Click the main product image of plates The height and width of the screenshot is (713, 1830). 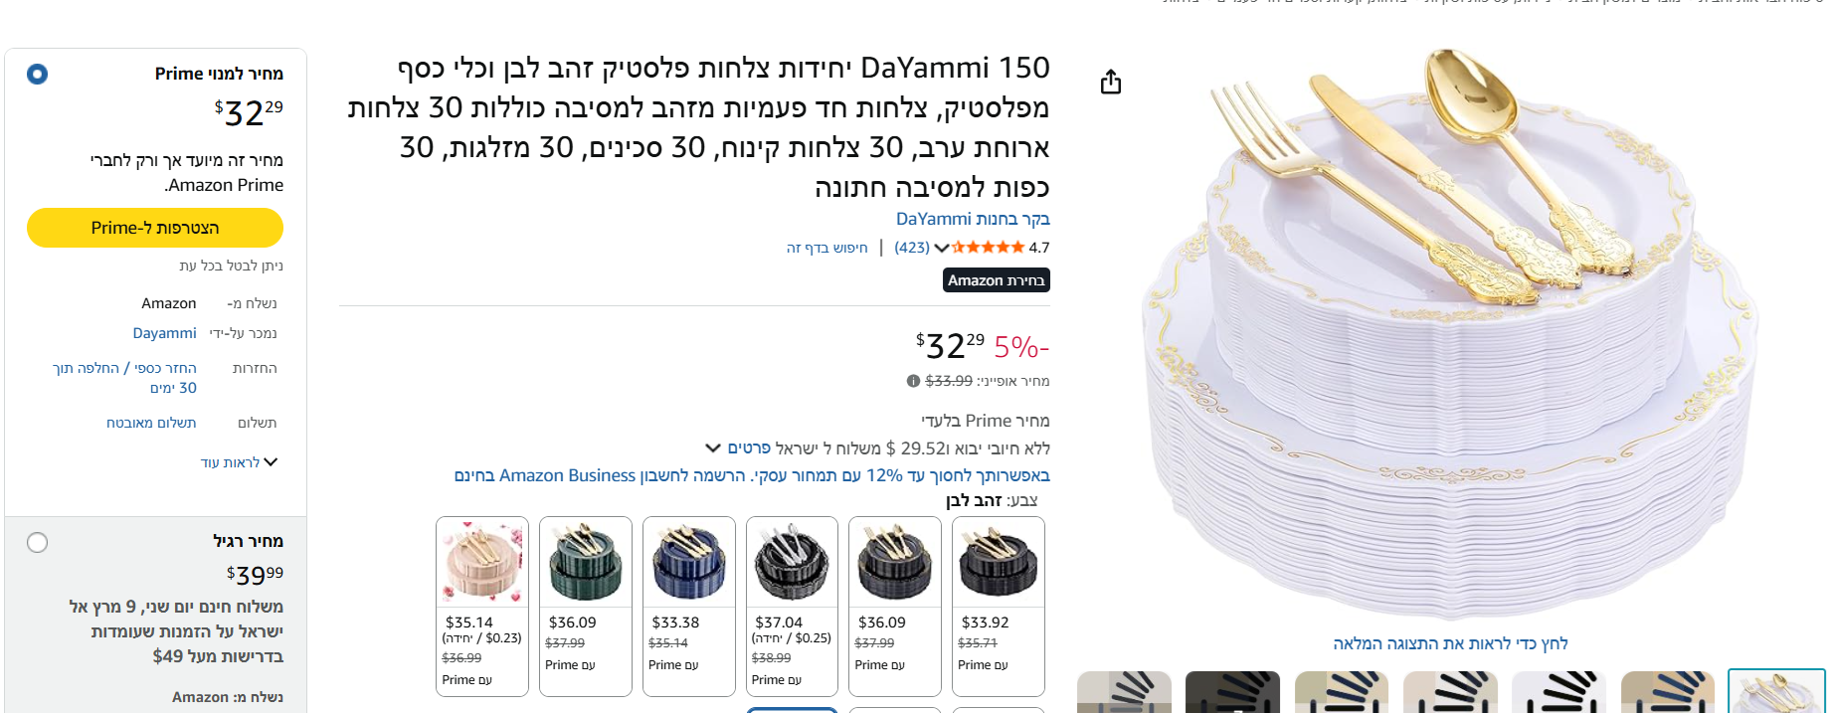click(x=1450, y=333)
